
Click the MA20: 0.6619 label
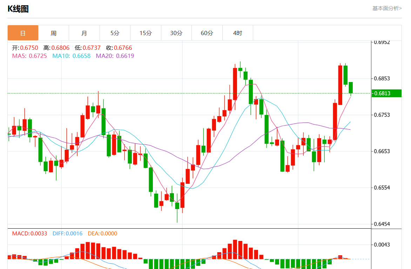[x=115, y=56]
